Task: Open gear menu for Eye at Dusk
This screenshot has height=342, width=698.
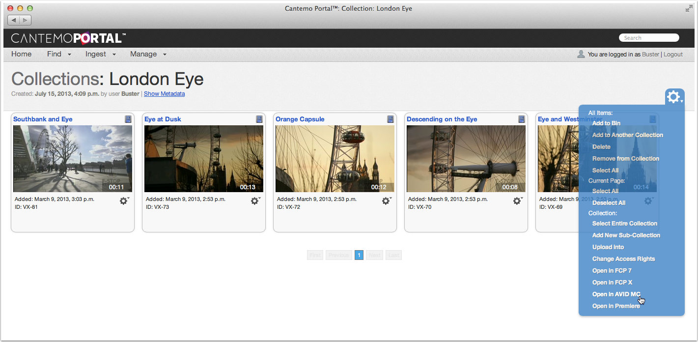Action: tap(255, 200)
